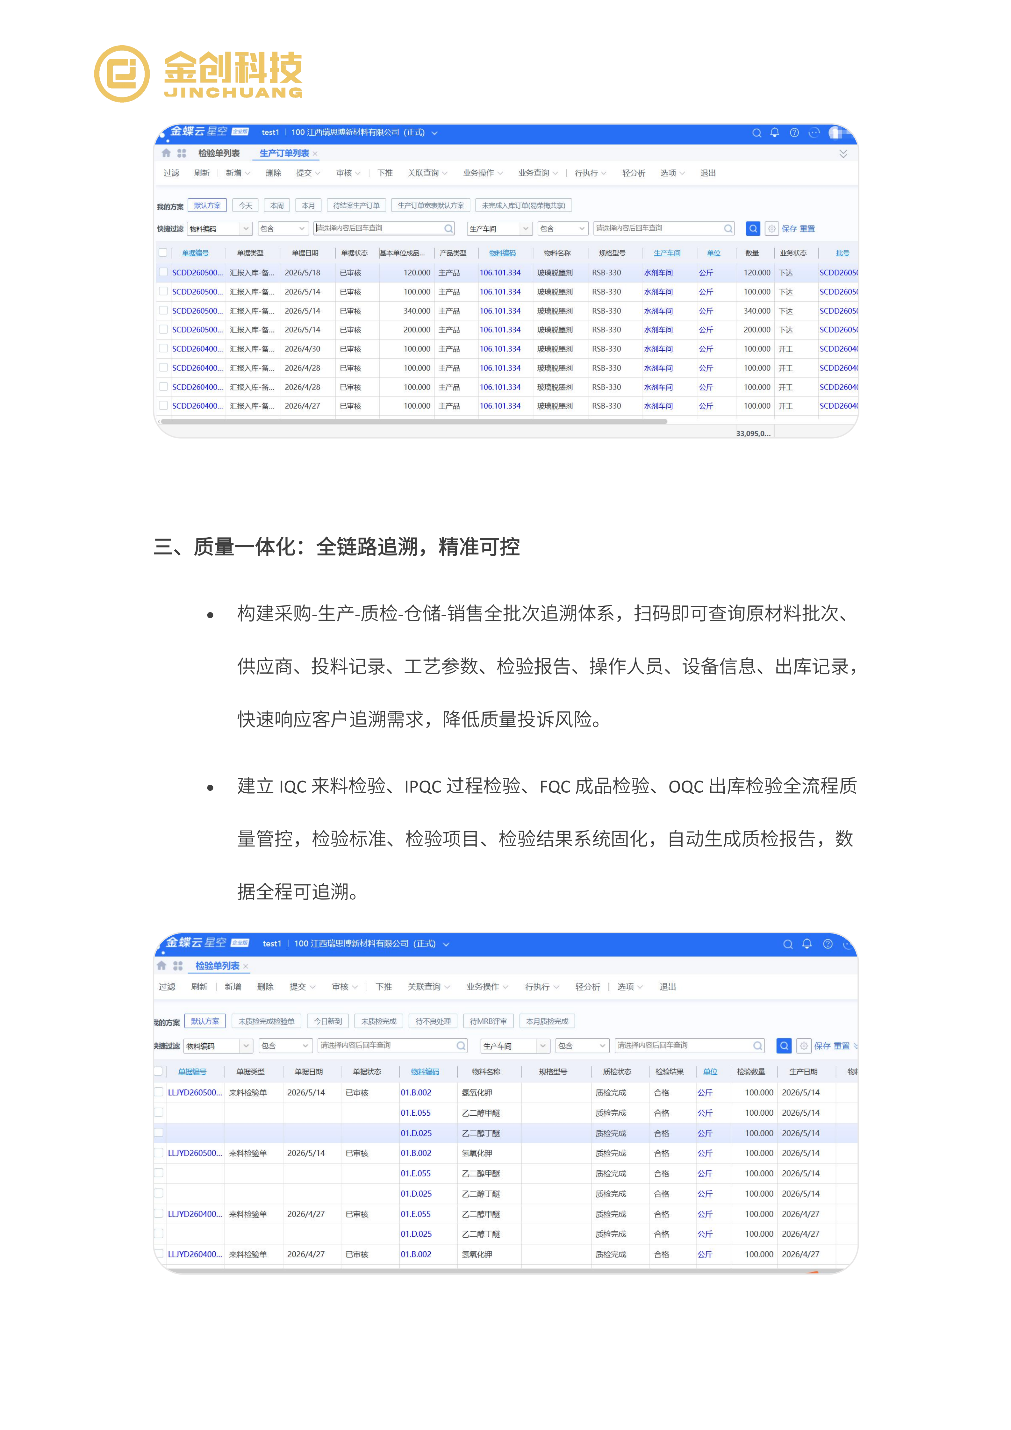Click magnifier inside first query box, production order window
Viewport: 1011px width, 1430px height.
(x=448, y=229)
